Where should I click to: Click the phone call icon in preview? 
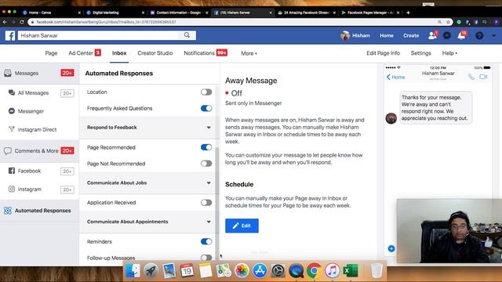pos(471,77)
